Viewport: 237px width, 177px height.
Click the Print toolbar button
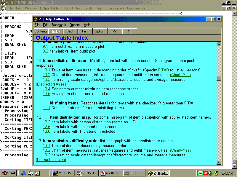[85, 31]
